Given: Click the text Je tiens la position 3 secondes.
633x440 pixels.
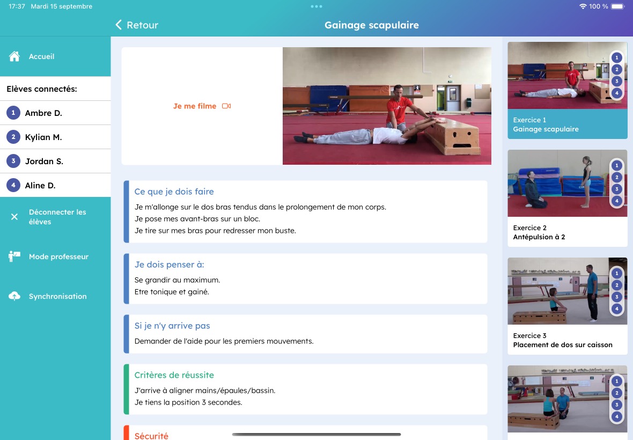Looking at the screenshot, I should (188, 402).
